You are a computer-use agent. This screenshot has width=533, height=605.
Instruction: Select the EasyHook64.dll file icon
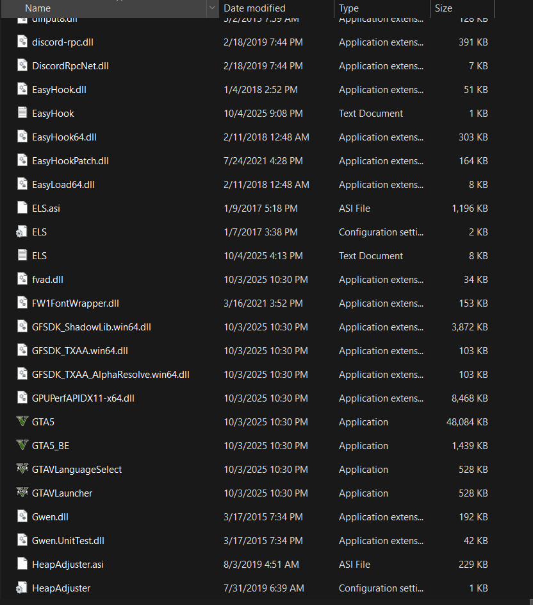(22, 137)
